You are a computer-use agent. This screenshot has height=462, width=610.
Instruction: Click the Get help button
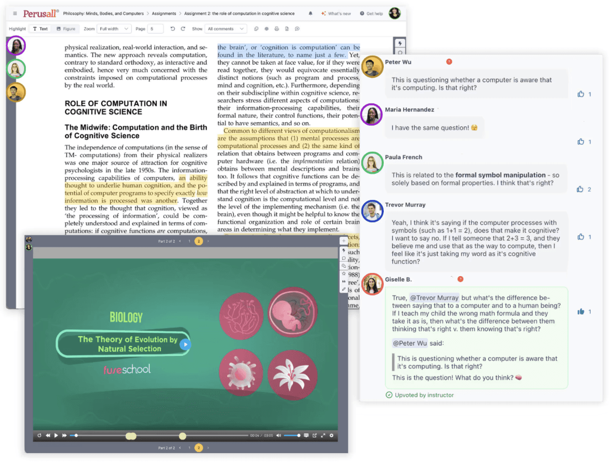click(371, 14)
